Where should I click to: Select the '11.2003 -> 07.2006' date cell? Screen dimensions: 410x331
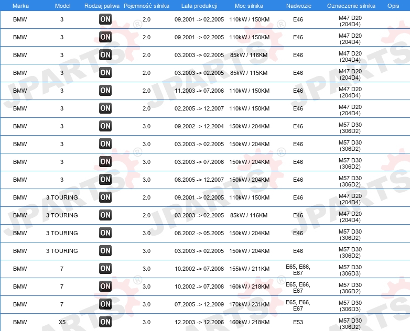199,91
